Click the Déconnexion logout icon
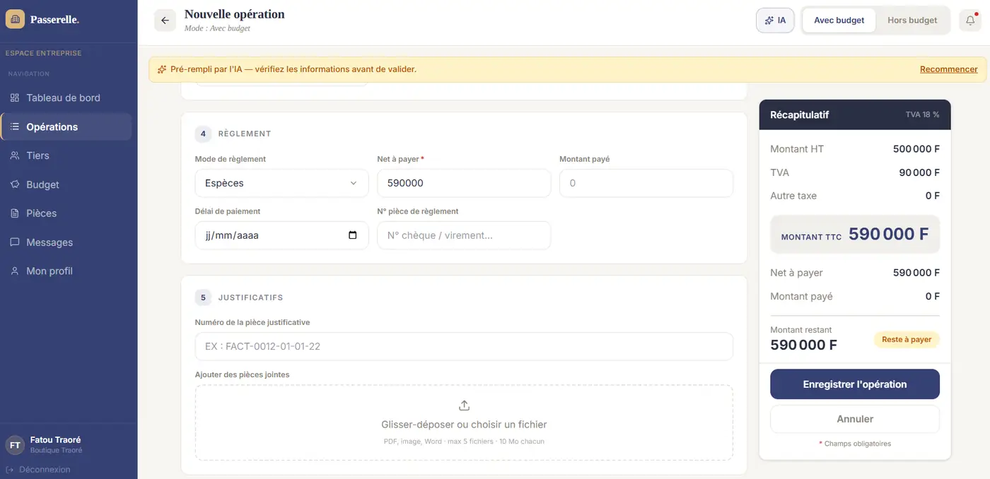 click(10, 470)
